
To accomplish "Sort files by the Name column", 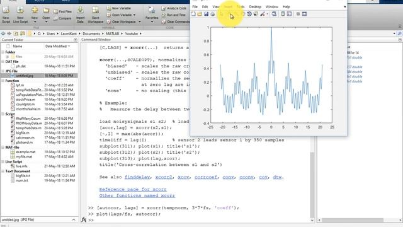I will (18, 46).
